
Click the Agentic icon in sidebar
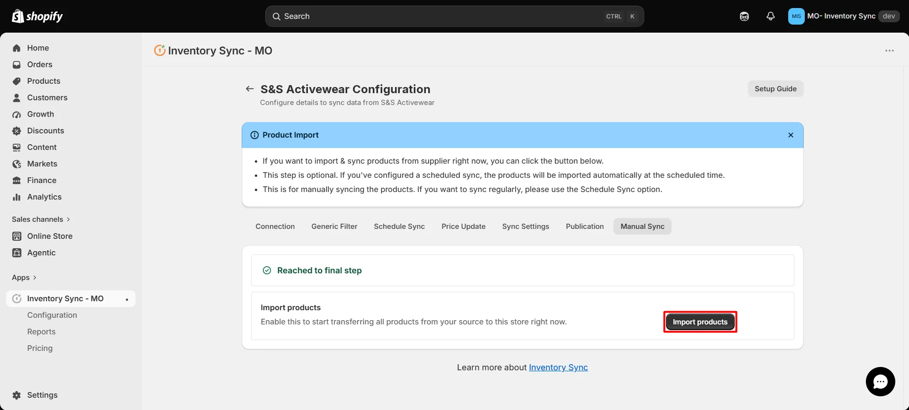pyautogui.click(x=17, y=253)
